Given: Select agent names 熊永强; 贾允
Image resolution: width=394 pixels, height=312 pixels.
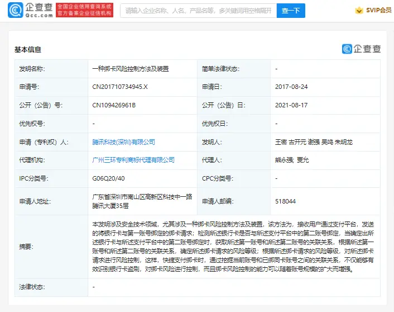Looking at the screenshot, I should point(292,160).
